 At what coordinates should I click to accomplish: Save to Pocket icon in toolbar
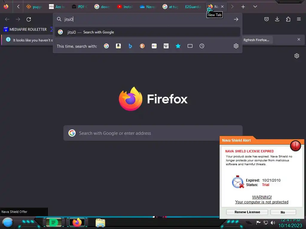coord(266,19)
